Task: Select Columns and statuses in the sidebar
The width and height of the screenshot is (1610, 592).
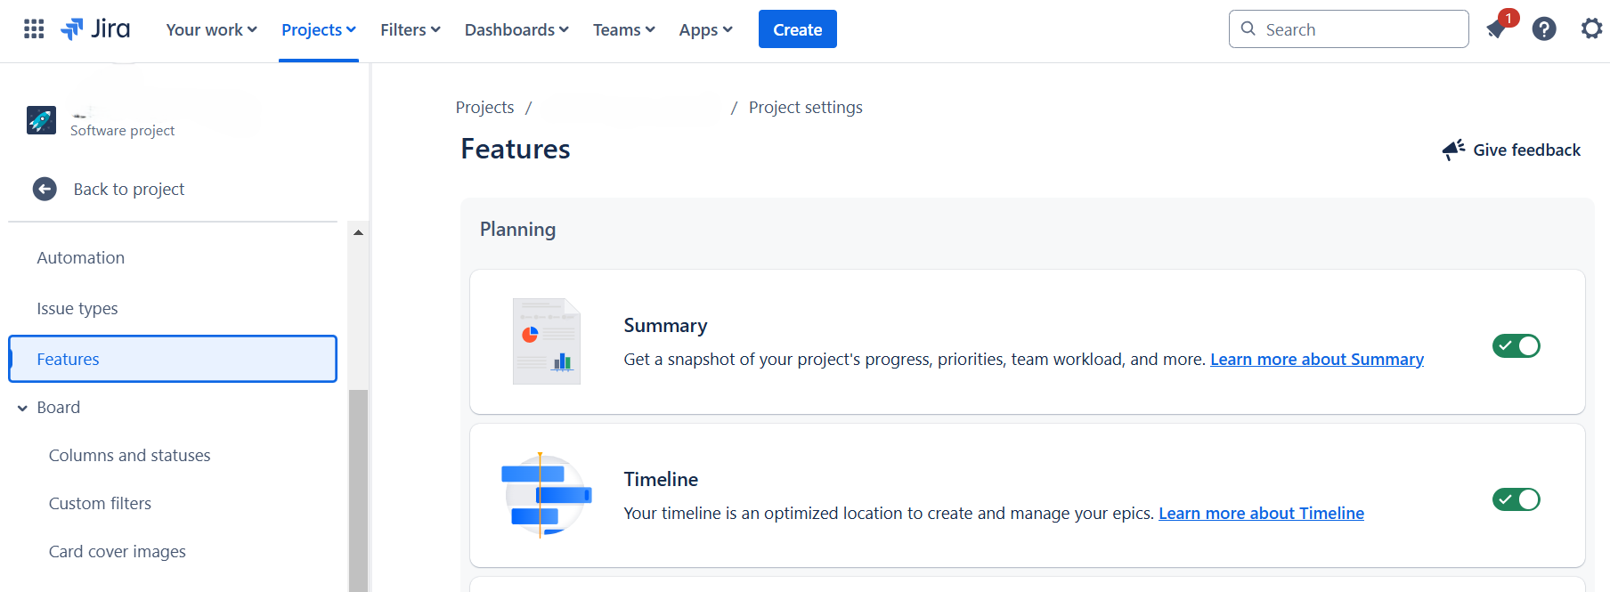Action: (129, 455)
